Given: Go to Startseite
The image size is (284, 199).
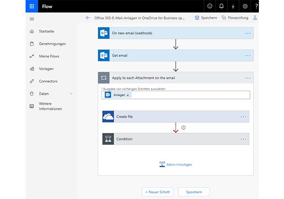Looking at the screenshot, I should point(46,31).
